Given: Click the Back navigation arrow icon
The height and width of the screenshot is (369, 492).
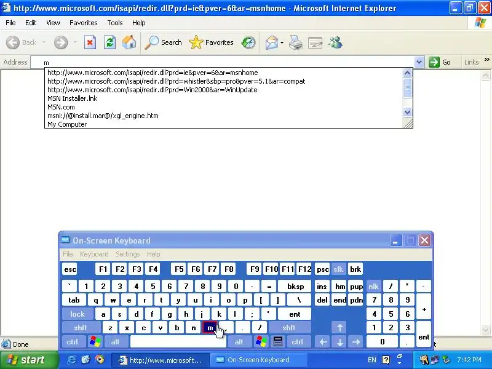Looking at the screenshot, I should (x=13, y=42).
